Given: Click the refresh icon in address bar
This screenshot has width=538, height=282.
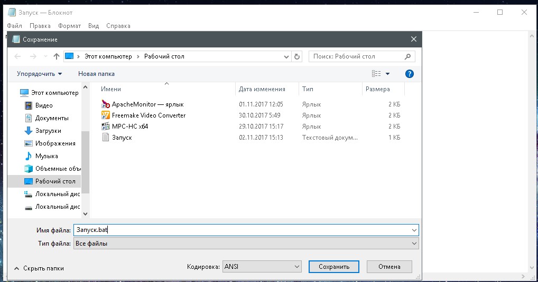Looking at the screenshot, I should 297,56.
